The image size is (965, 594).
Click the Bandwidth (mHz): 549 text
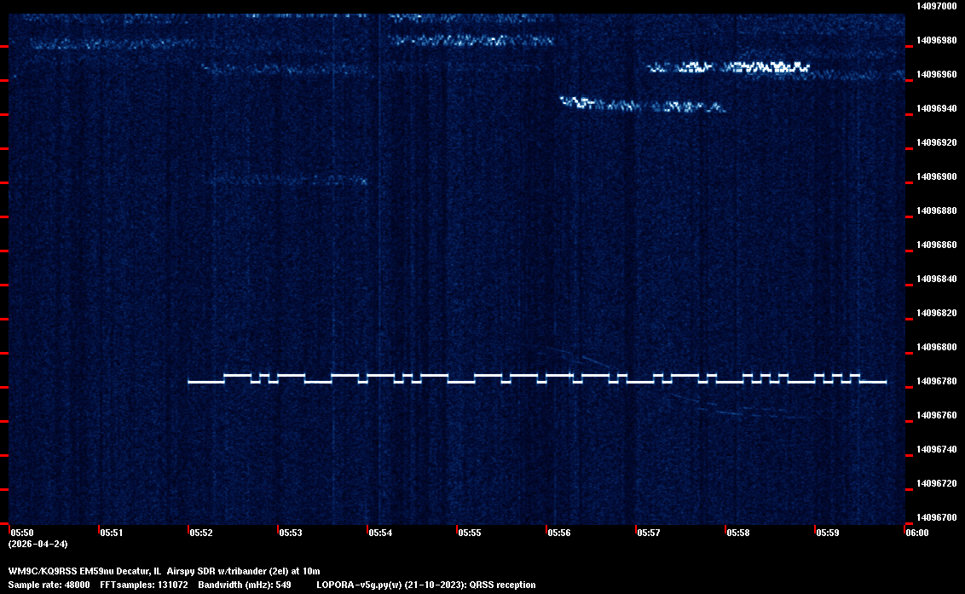coord(246,585)
